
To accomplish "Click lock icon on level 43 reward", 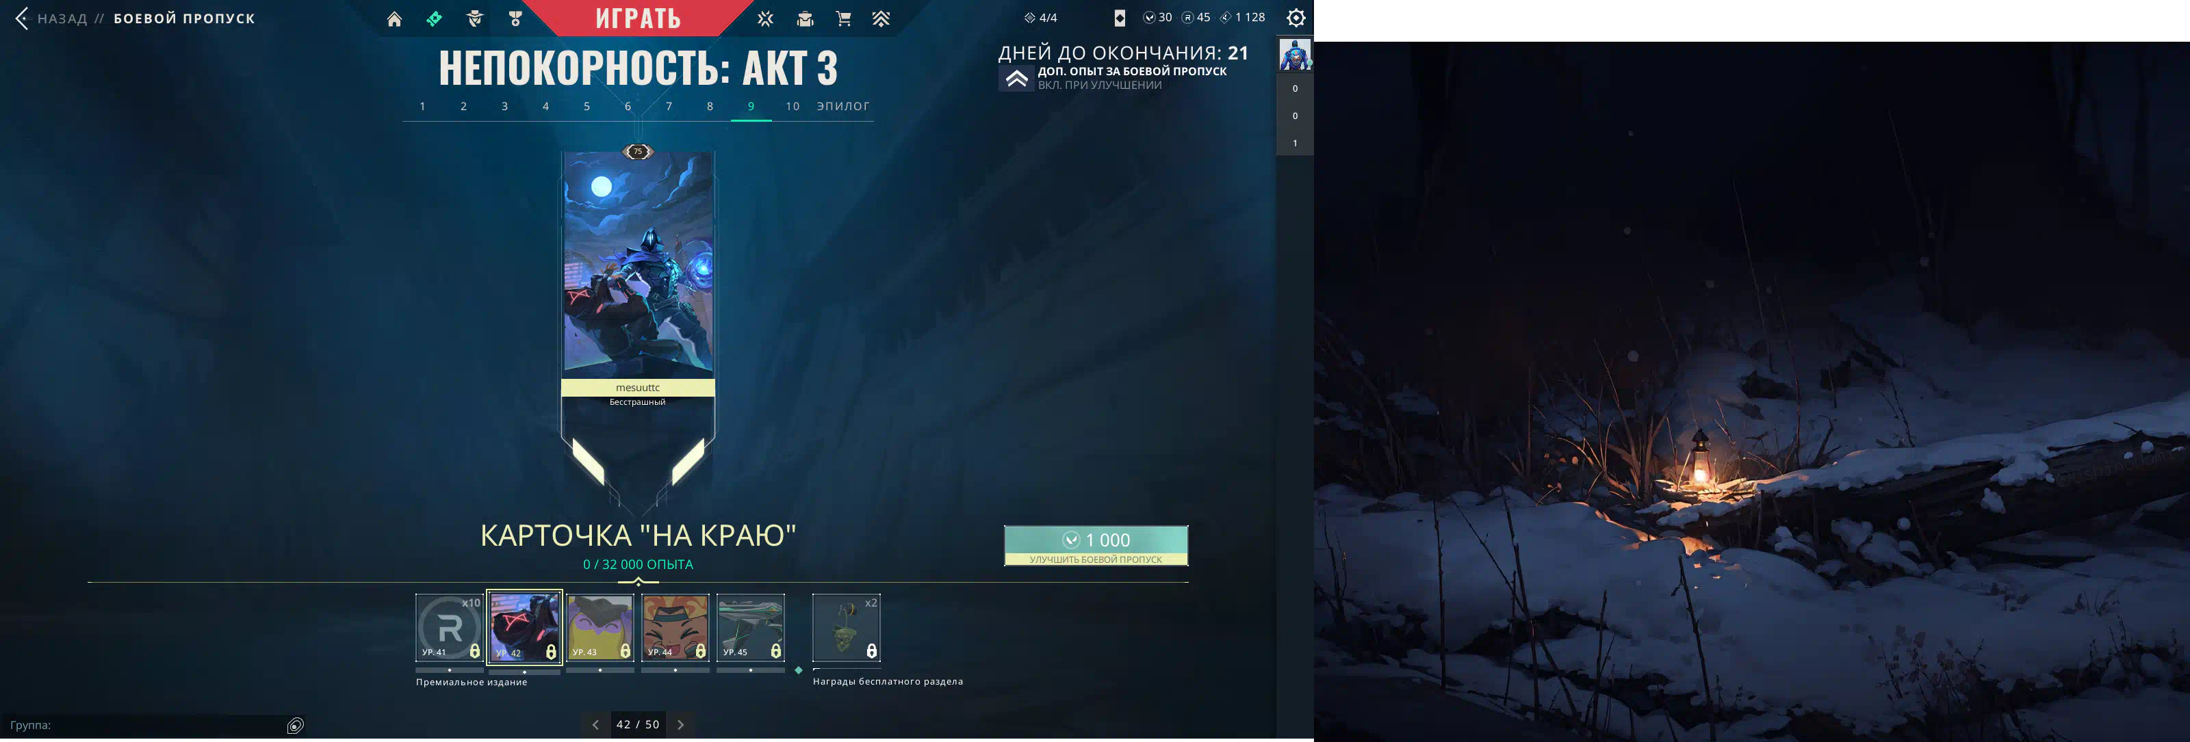I will (x=626, y=651).
